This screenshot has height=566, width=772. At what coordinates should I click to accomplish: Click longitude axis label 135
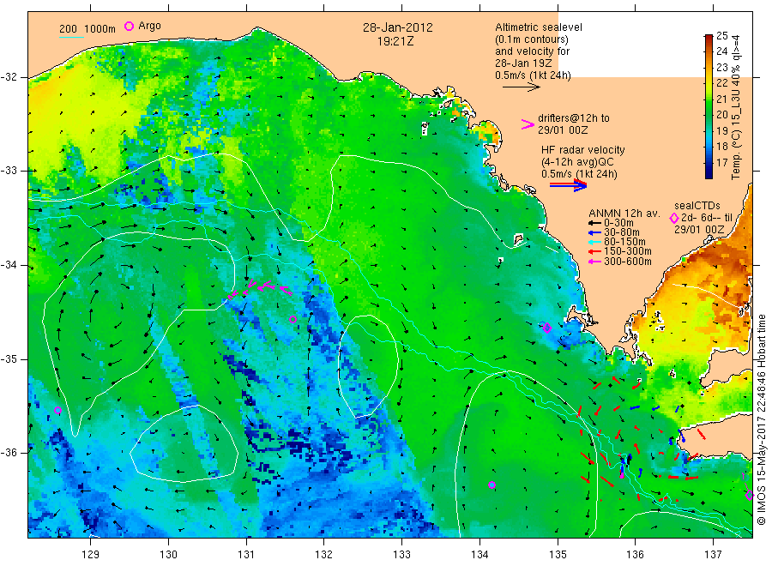[x=558, y=555]
